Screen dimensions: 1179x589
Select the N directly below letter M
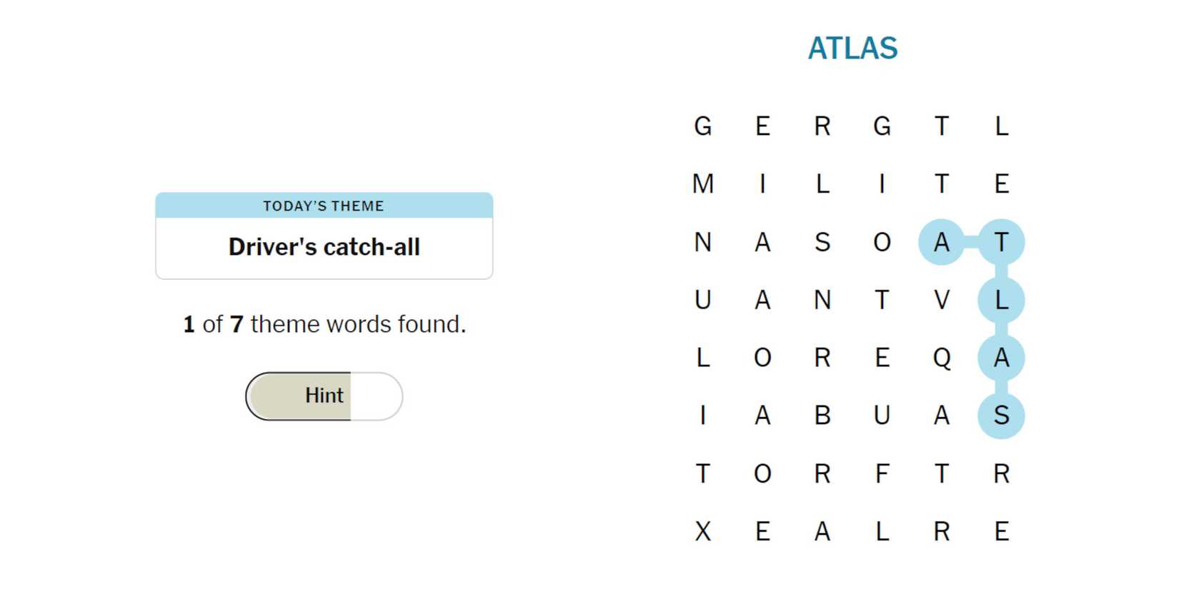coord(703,242)
